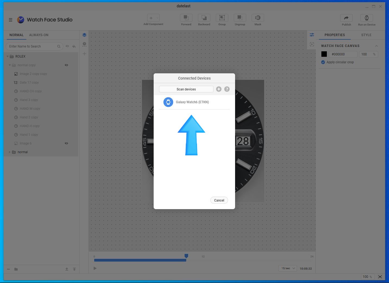Click the 100 % zoom field
The width and height of the screenshot is (389, 283).
(368, 277)
